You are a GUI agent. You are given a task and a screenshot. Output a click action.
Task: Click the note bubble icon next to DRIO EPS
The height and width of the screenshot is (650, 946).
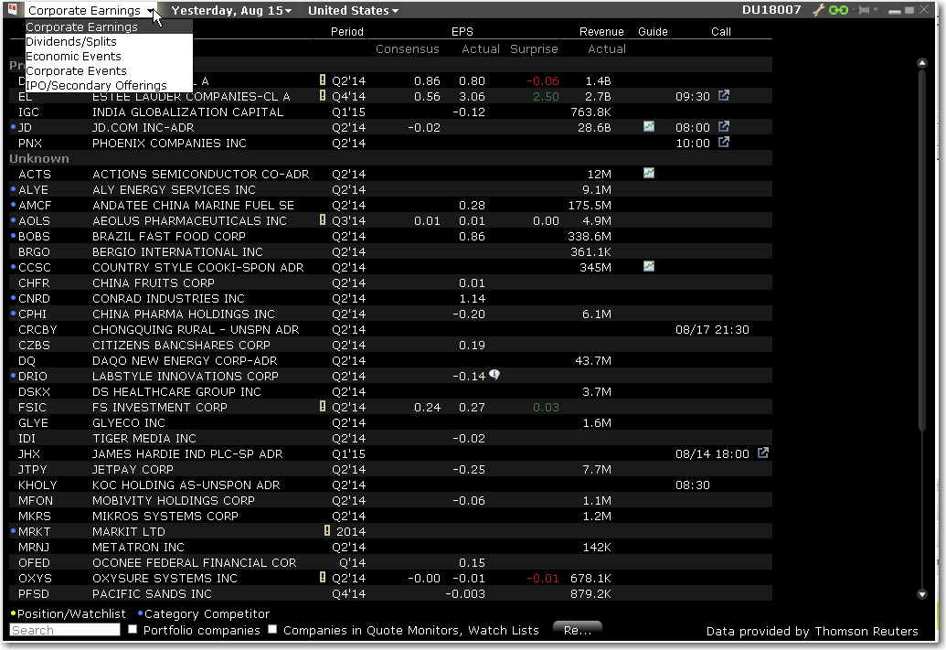pyautogui.click(x=494, y=375)
